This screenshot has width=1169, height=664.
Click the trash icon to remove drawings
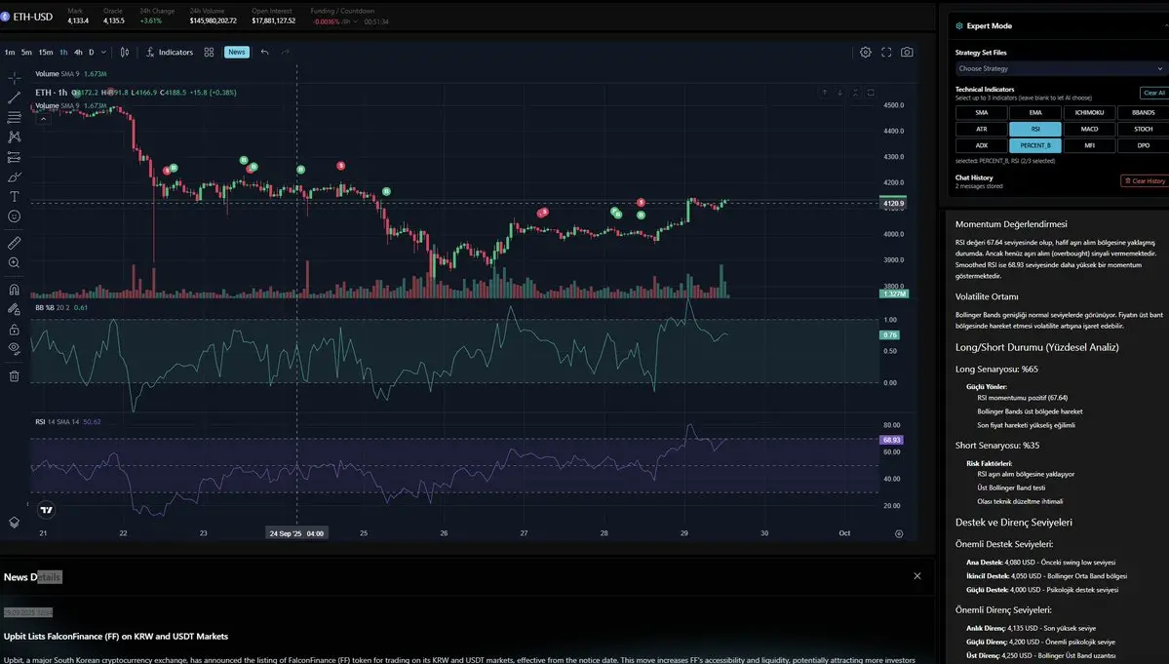(x=15, y=376)
